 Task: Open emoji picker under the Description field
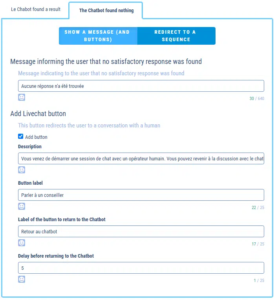click(22, 170)
